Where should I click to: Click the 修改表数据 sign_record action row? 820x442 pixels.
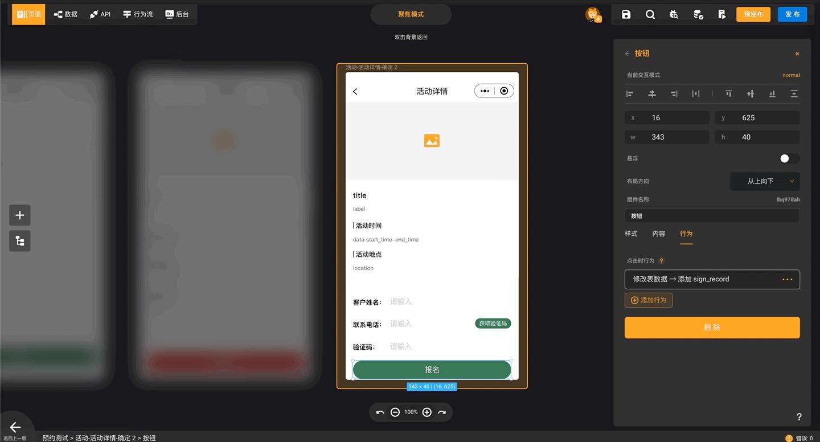(712, 279)
